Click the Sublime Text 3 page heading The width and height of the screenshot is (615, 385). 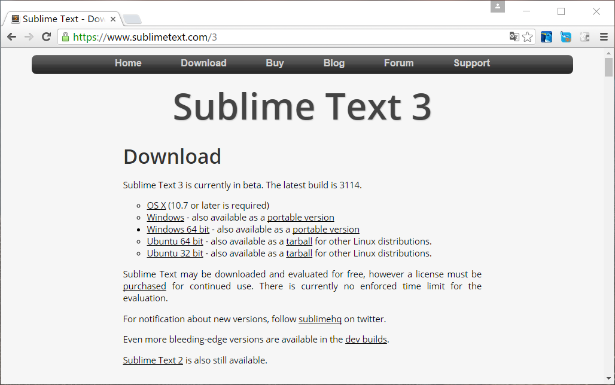pos(302,107)
